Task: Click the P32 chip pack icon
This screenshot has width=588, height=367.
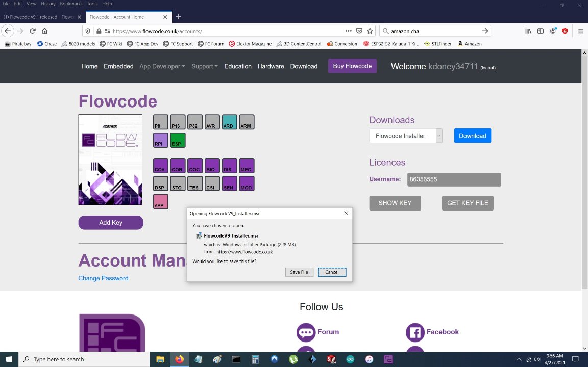Action: point(195,122)
